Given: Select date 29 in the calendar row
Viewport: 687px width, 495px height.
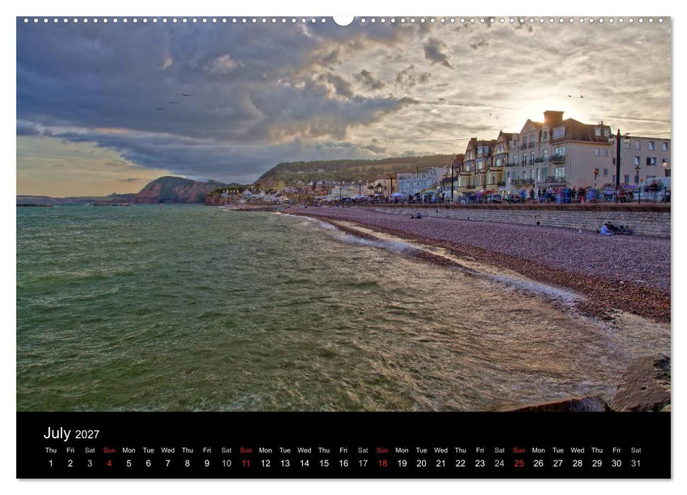Looking at the screenshot, I should point(596,463).
